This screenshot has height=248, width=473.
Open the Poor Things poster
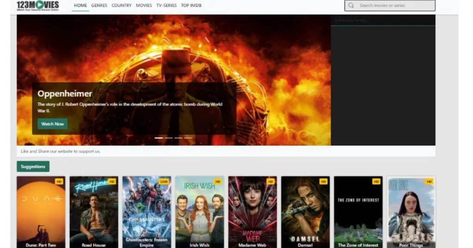click(411, 212)
